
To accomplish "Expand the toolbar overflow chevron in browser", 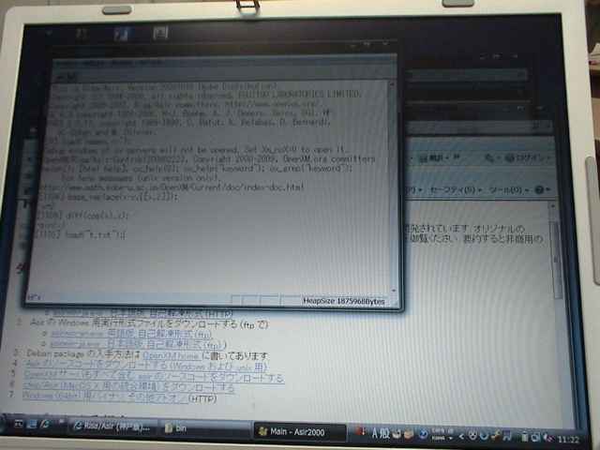I will point(457,157).
